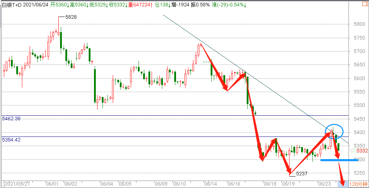
Task: Click the amplitude 振0.58% value
Action: (200, 5)
